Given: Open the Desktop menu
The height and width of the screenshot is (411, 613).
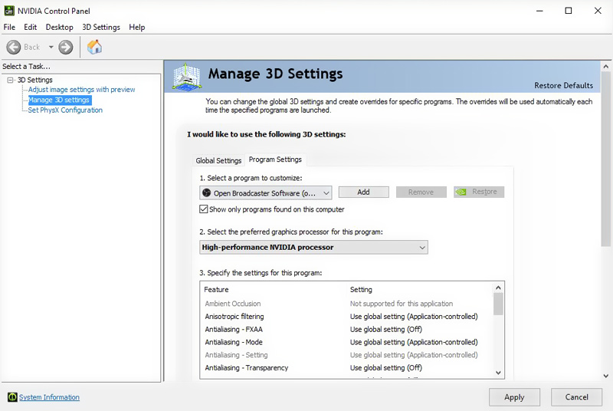Looking at the screenshot, I should coord(60,27).
